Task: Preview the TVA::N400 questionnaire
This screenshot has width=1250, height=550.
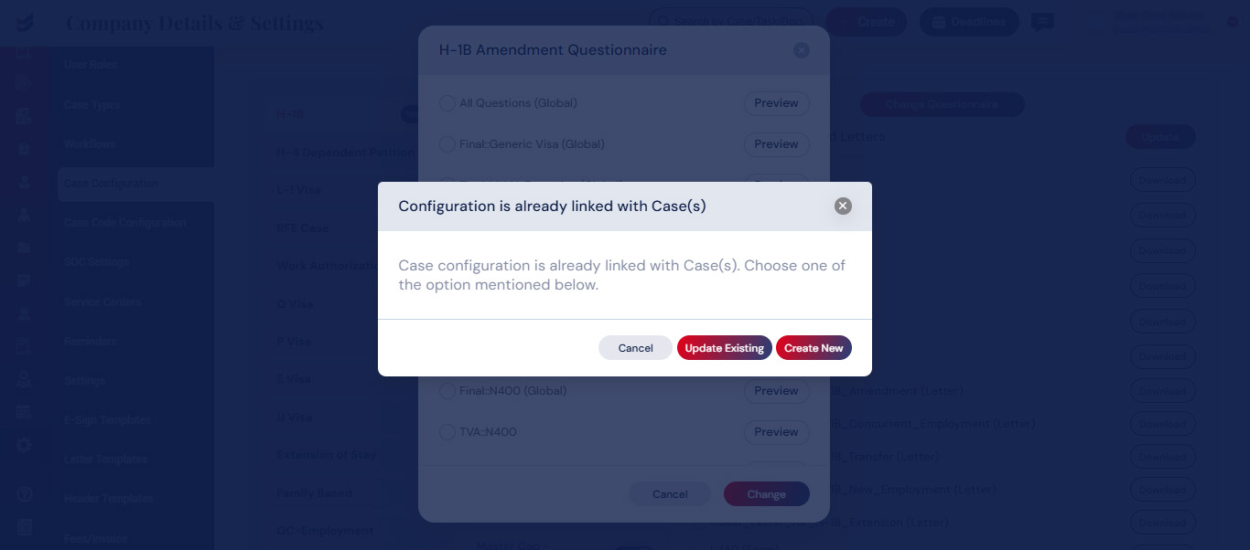Action: (x=776, y=432)
